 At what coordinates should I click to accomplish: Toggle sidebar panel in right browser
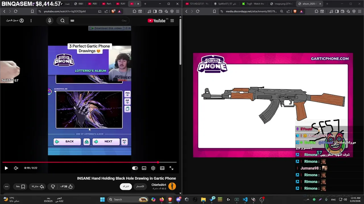337,11
